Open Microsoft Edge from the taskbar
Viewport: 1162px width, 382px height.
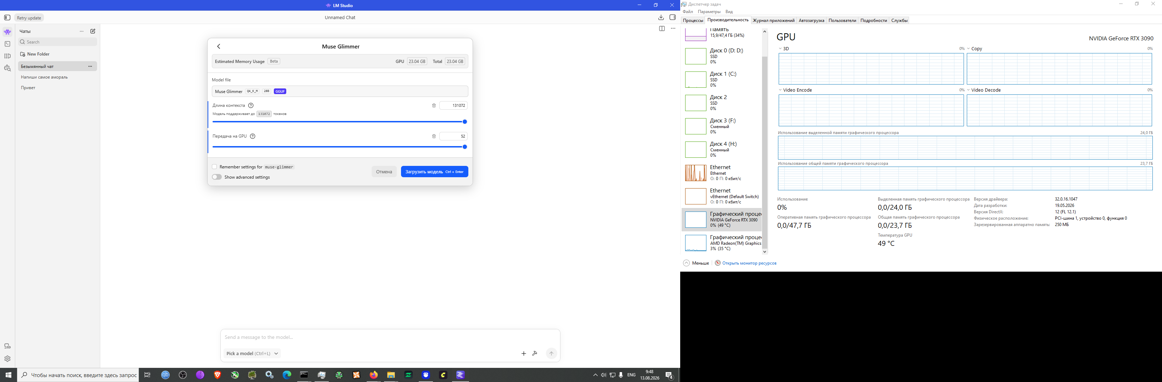coord(287,375)
